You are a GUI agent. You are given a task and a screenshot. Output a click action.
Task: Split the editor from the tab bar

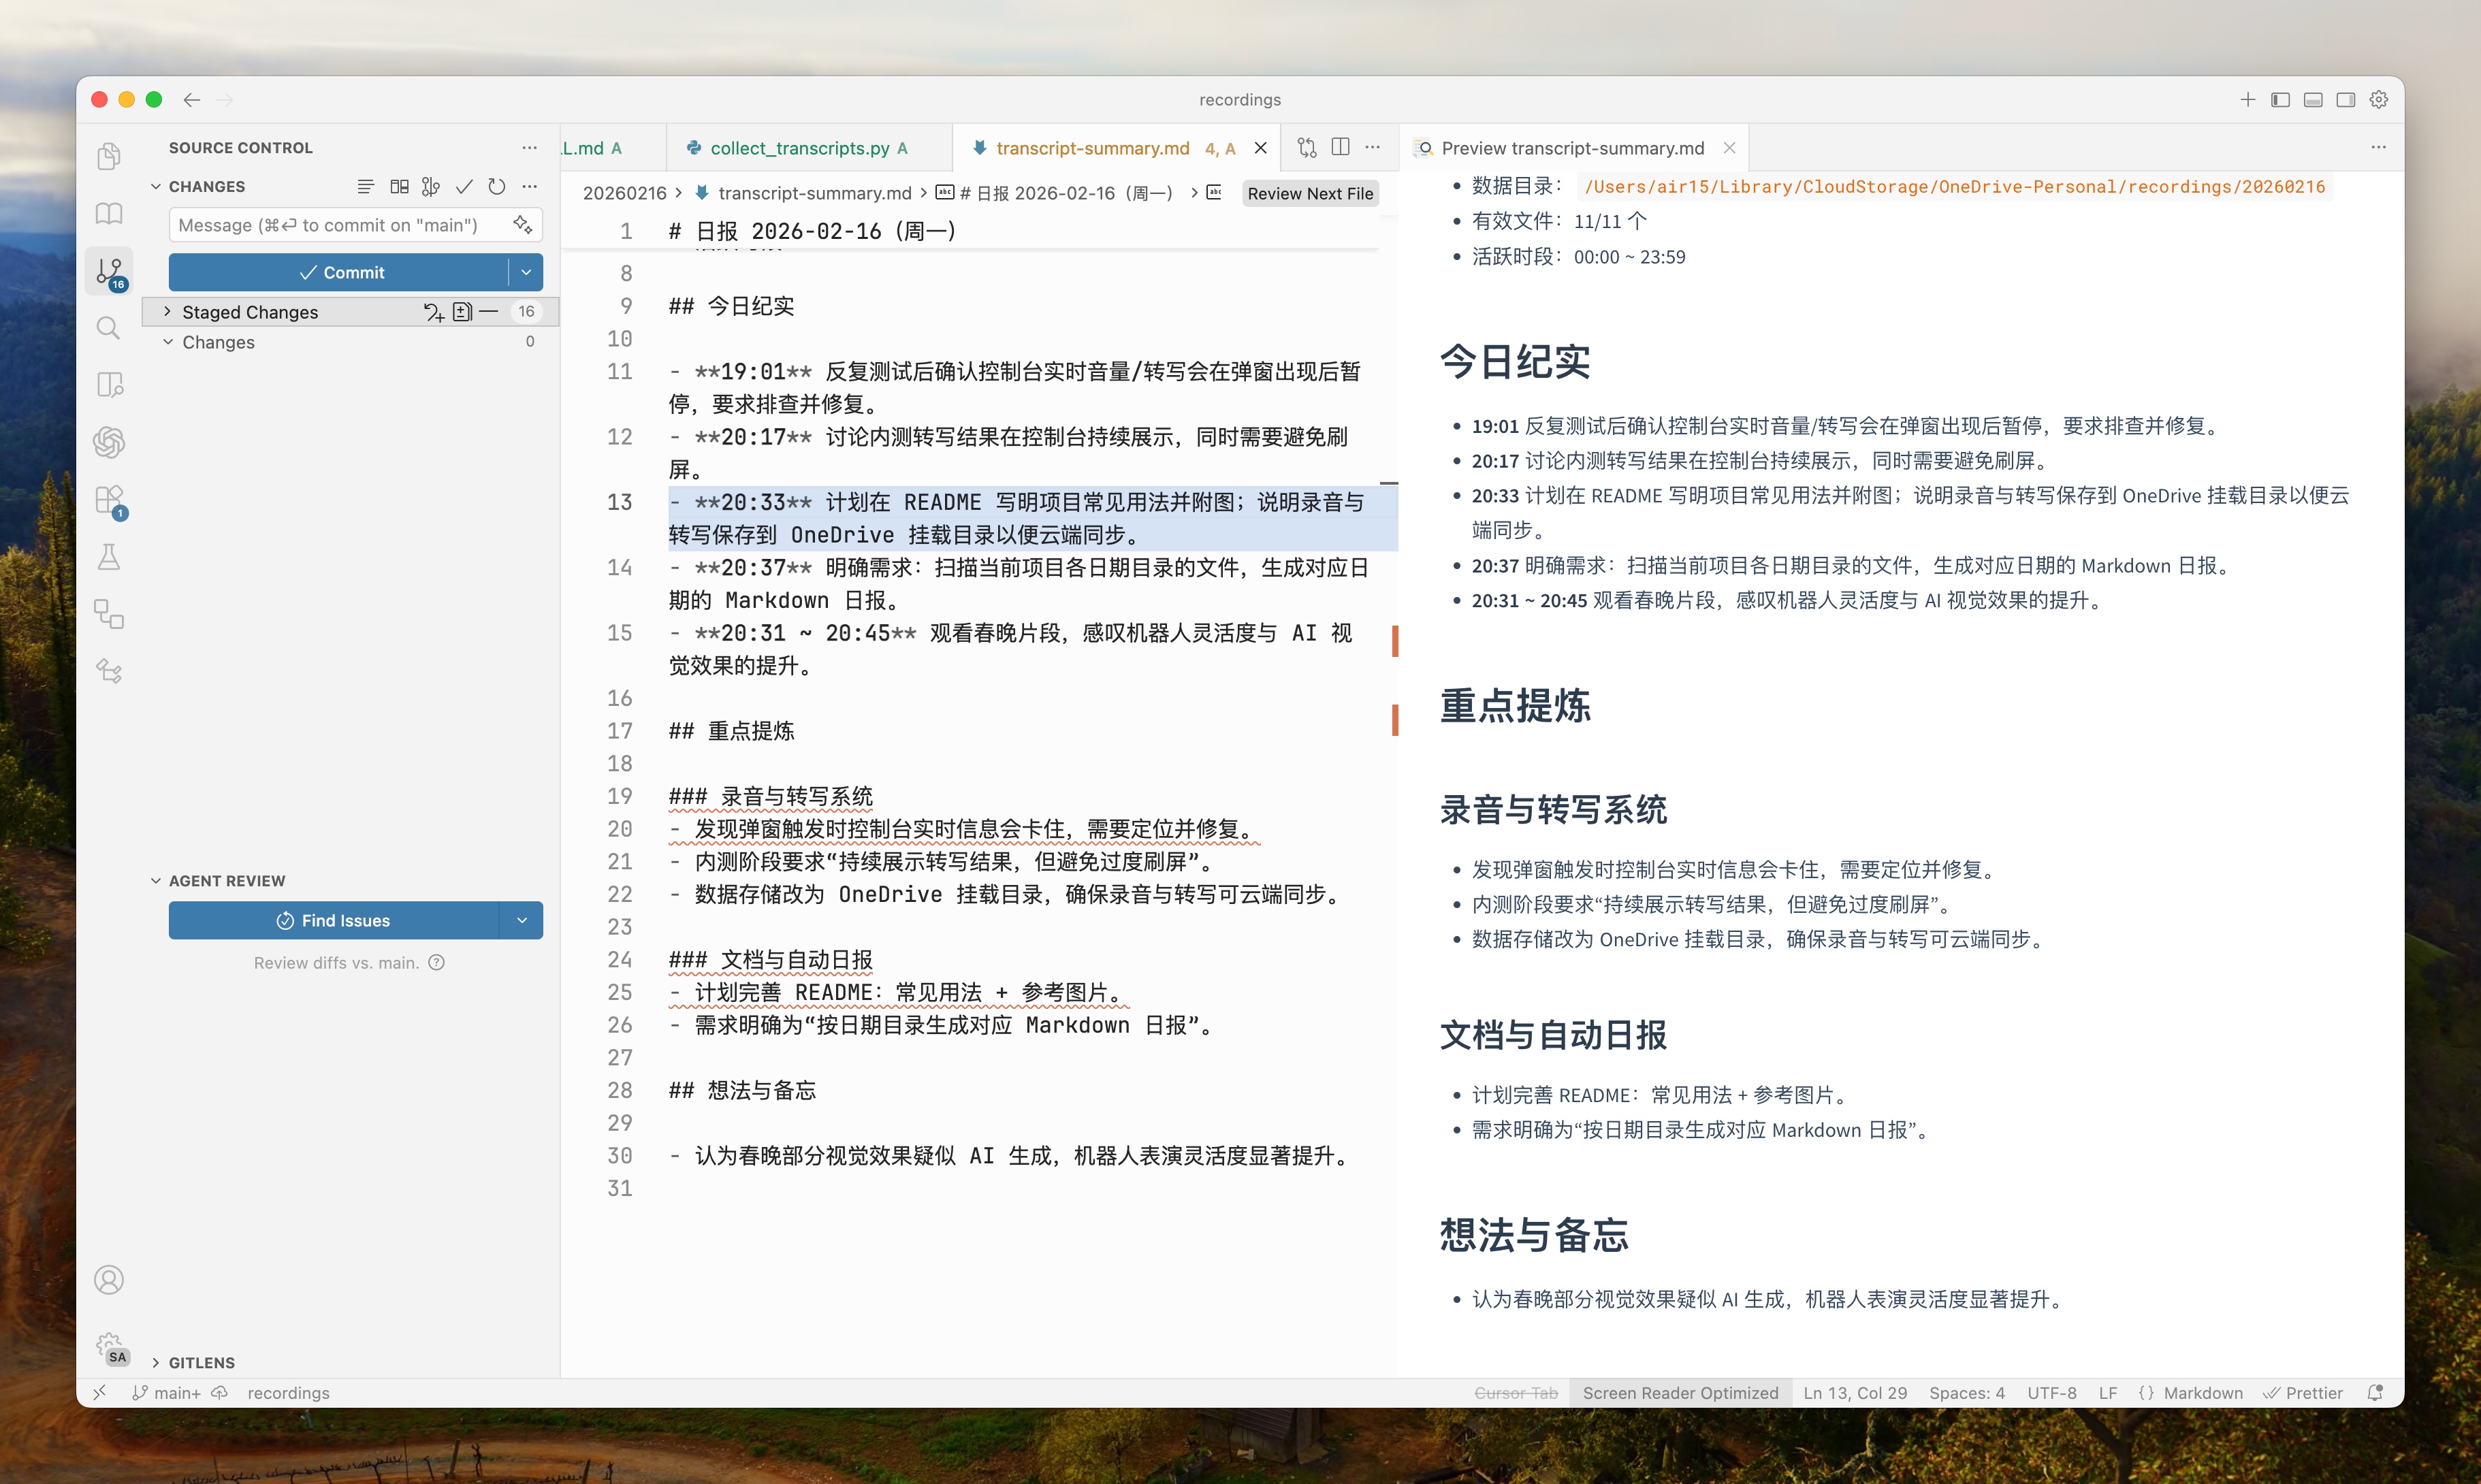click(1340, 147)
